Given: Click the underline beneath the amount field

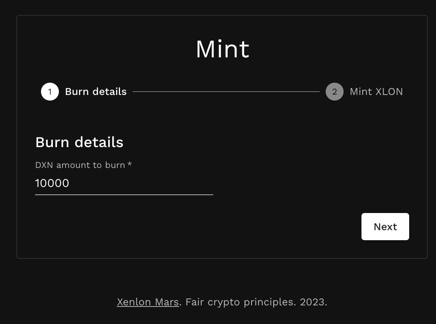Looking at the screenshot, I should tap(124, 194).
